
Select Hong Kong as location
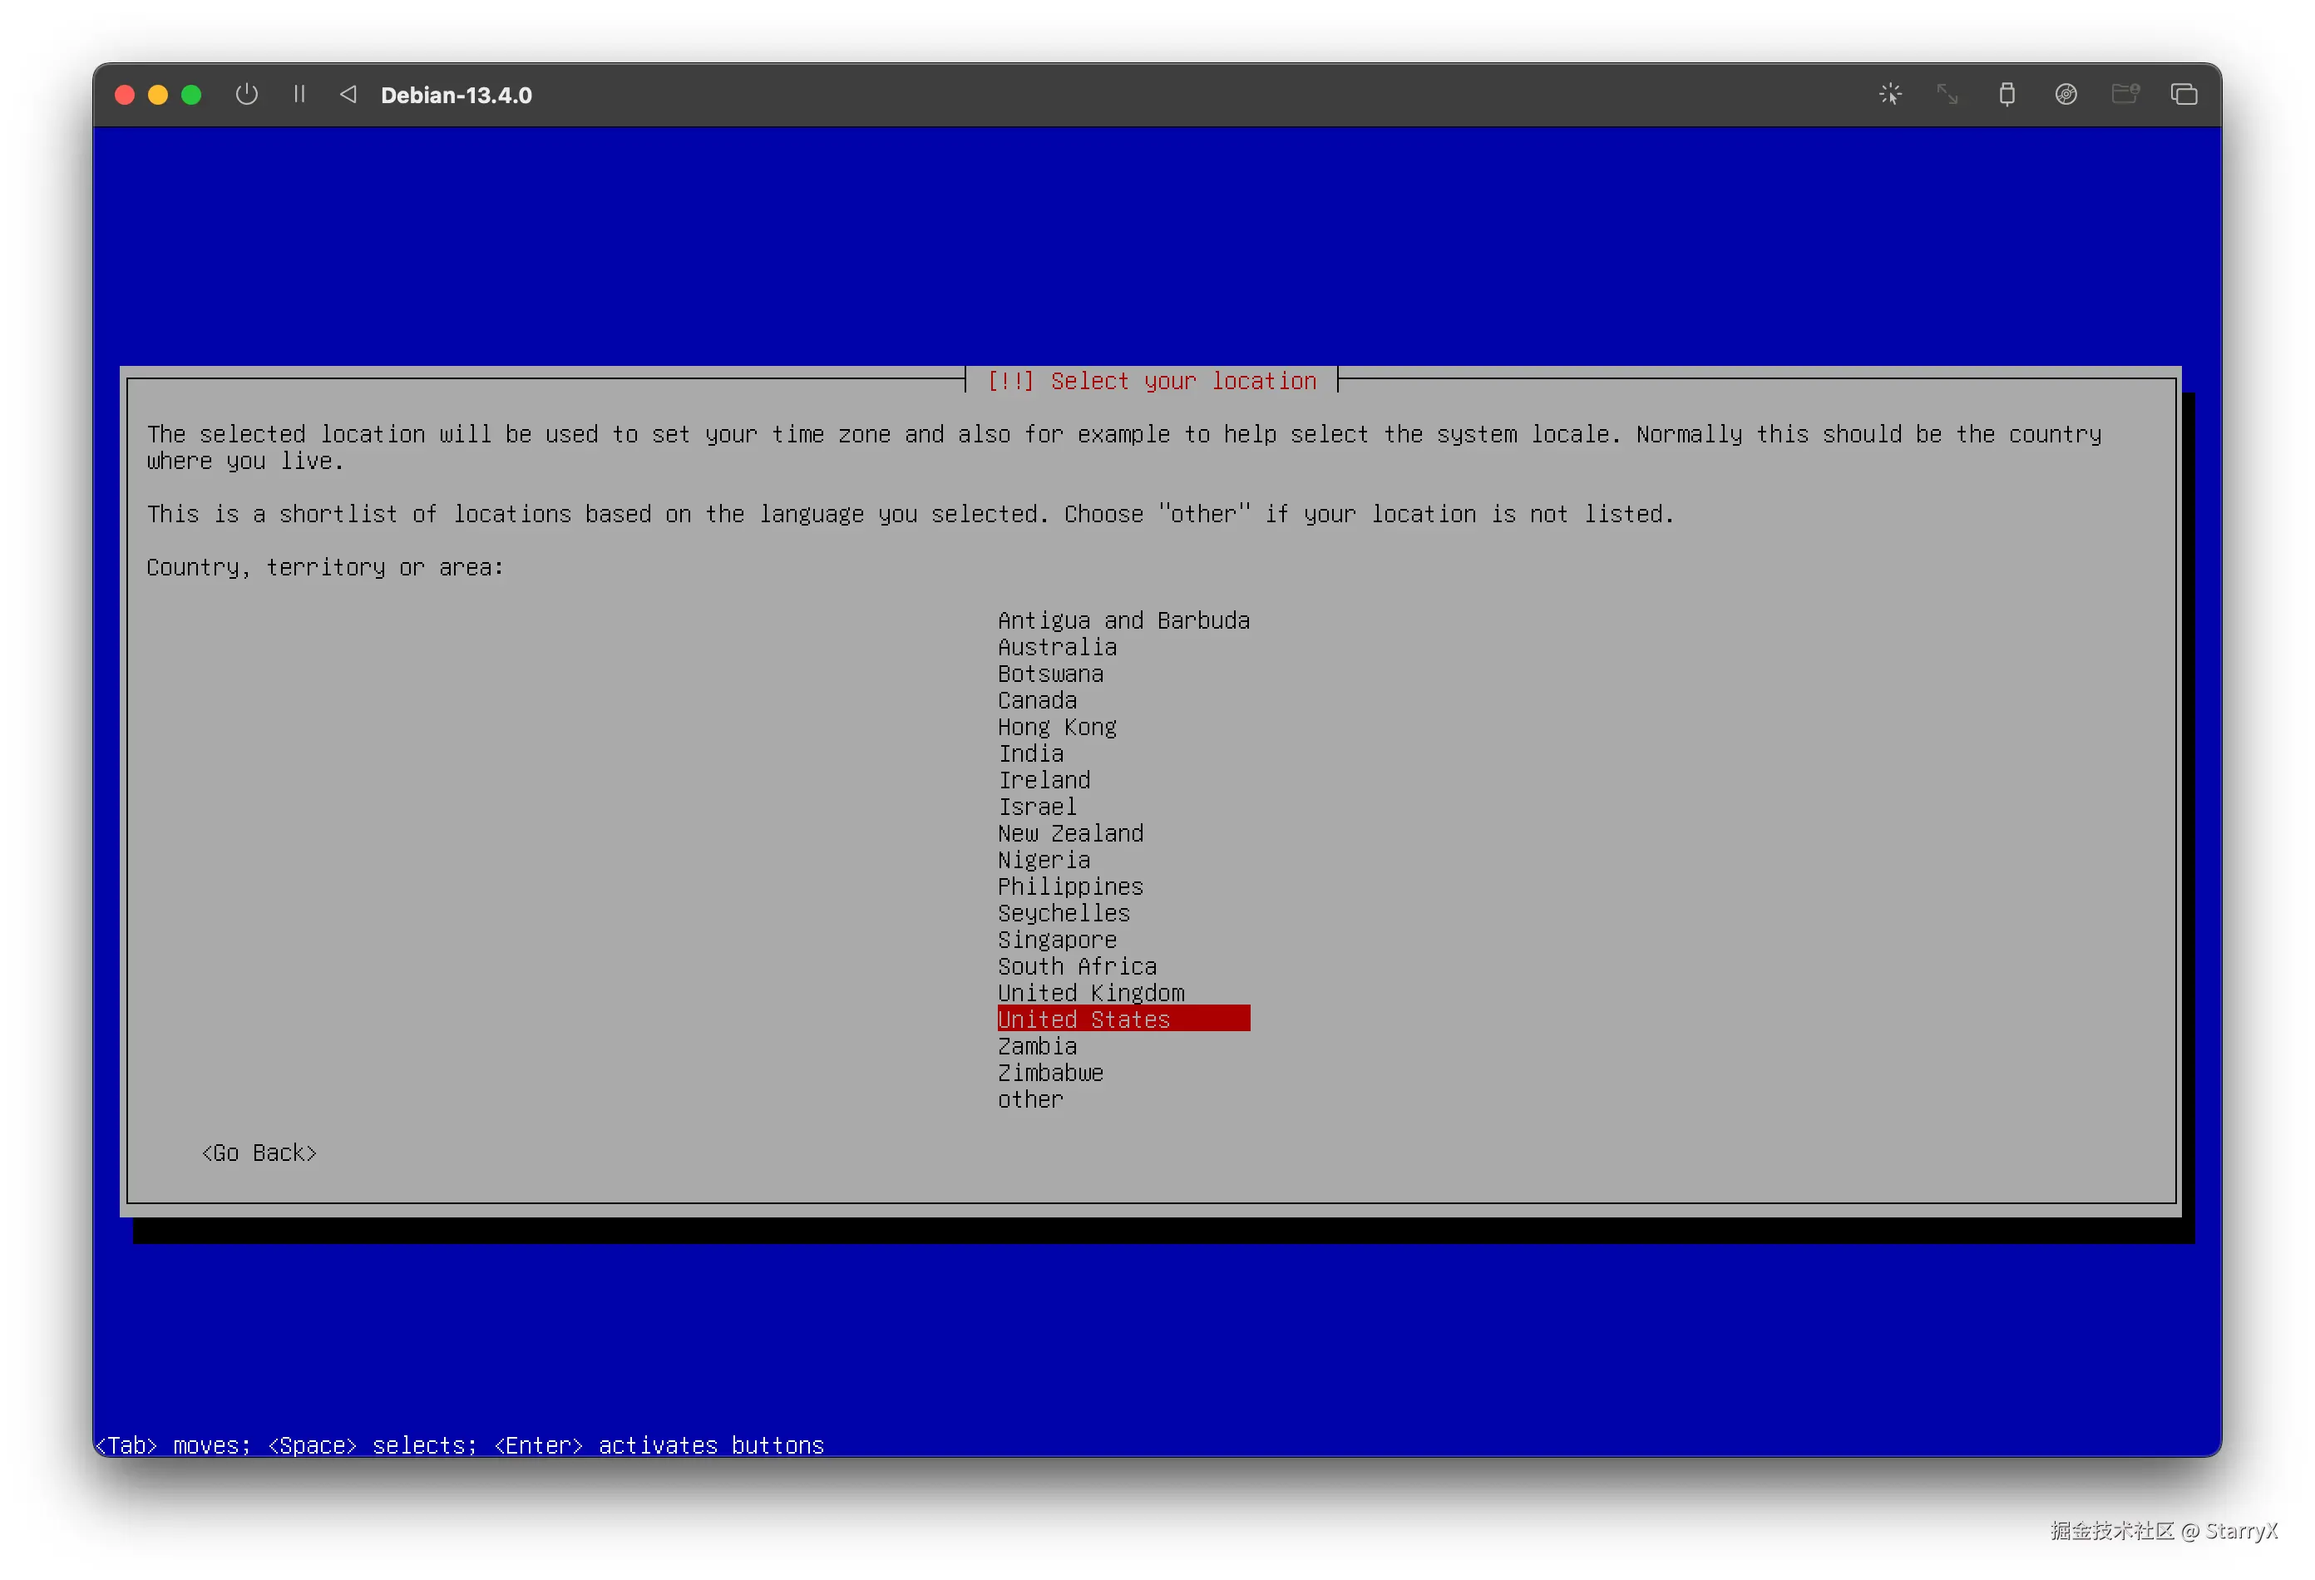[x=1057, y=728]
